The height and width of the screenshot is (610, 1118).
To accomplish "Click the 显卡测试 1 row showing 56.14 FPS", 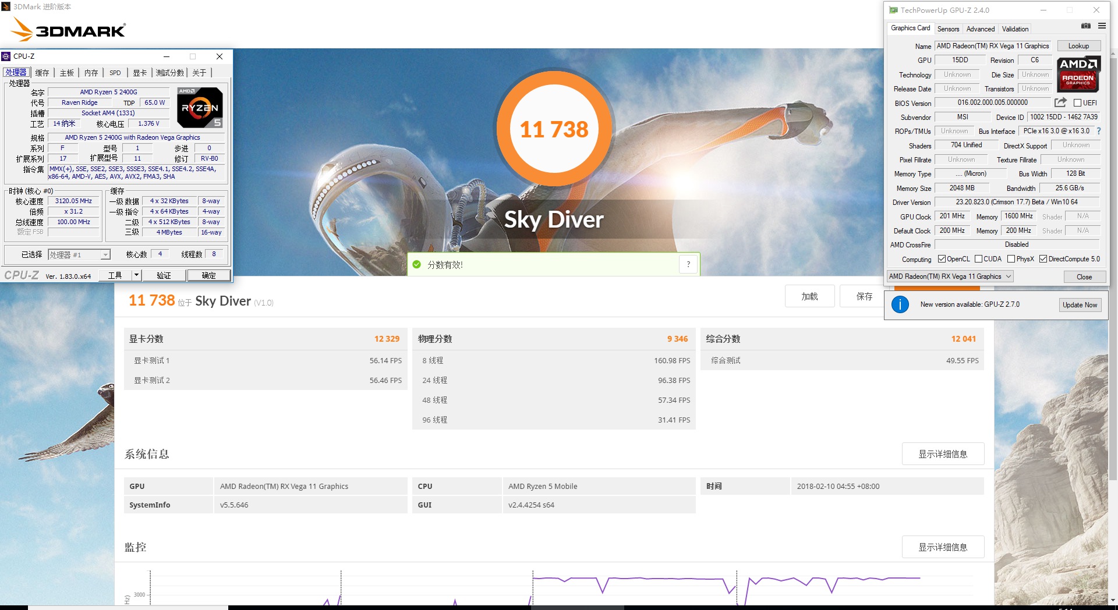I will (266, 360).
